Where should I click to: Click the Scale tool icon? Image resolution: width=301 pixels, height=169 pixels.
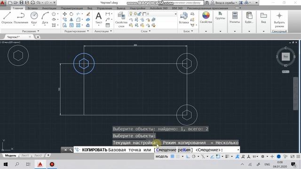pos(71,25)
